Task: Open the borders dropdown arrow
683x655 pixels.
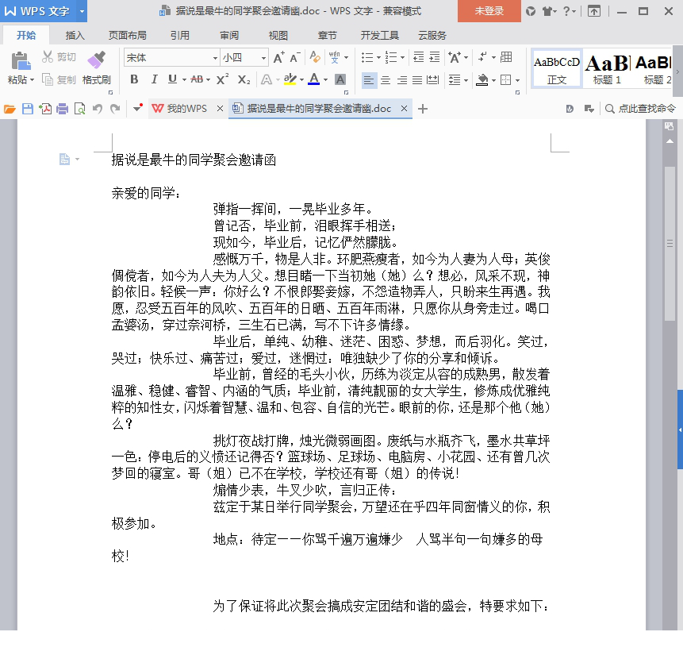Action: tap(517, 80)
